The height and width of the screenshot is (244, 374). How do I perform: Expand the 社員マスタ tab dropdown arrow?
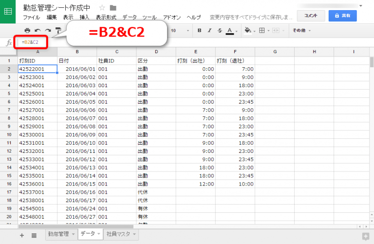tap(134, 234)
